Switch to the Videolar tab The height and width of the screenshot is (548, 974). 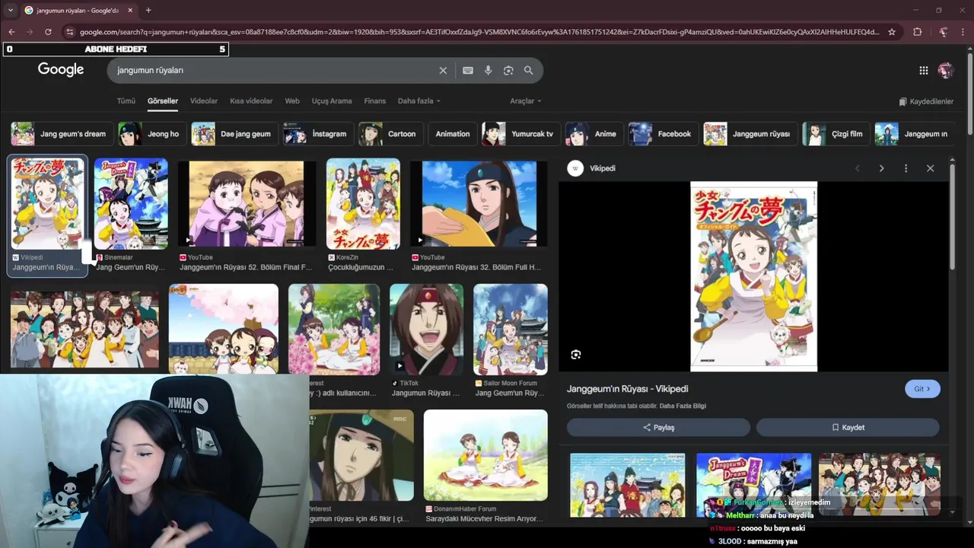[204, 100]
